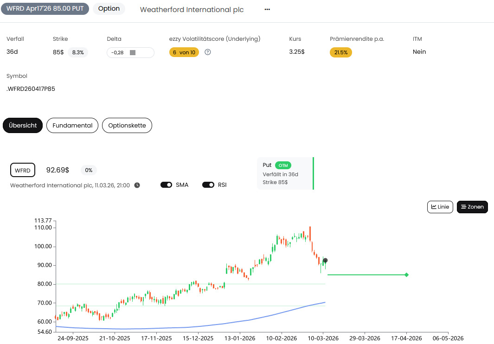Click the current price dot on chart

[x=326, y=261]
